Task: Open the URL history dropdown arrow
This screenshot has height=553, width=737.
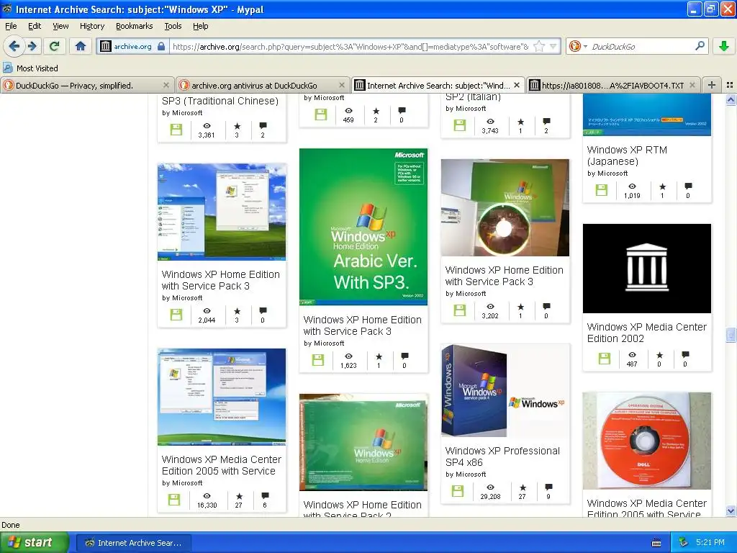Action: [x=553, y=46]
